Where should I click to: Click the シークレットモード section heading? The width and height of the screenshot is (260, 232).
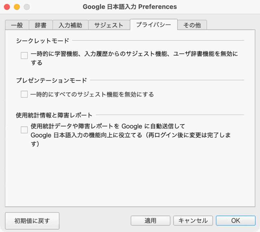tap(43, 41)
